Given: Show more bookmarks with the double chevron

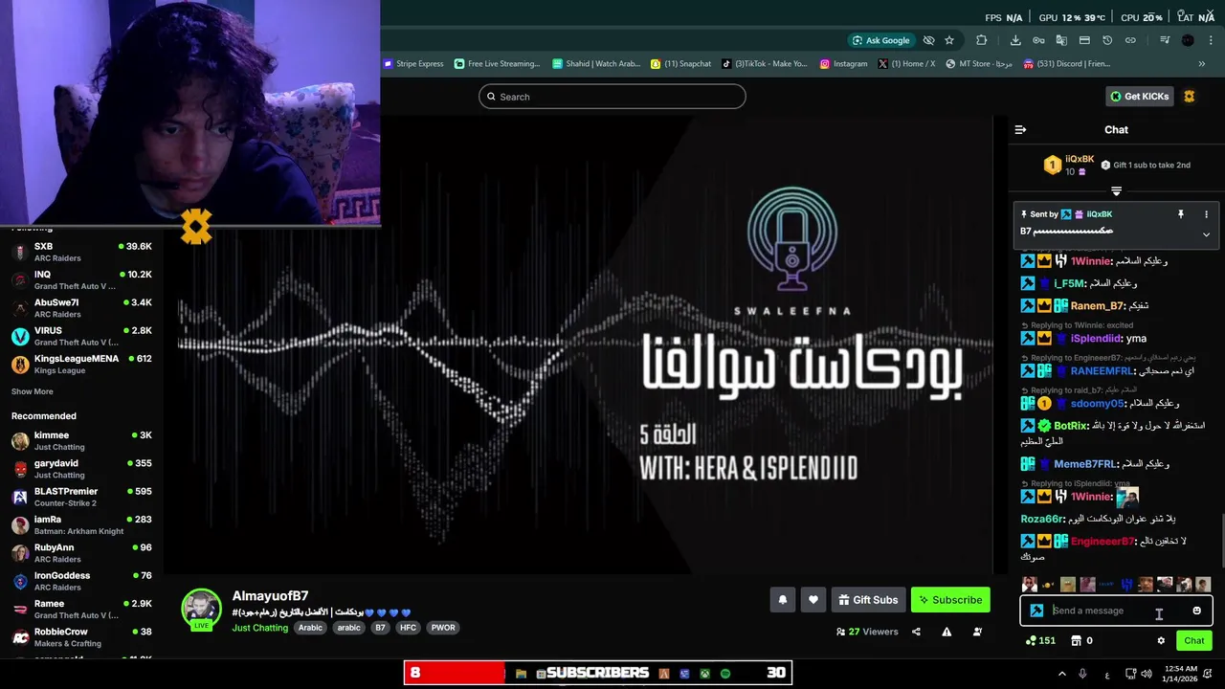Looking at the screenshot, I should click(1202, 64).
